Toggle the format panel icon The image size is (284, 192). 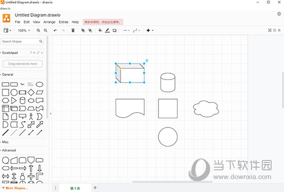(275, 30)
